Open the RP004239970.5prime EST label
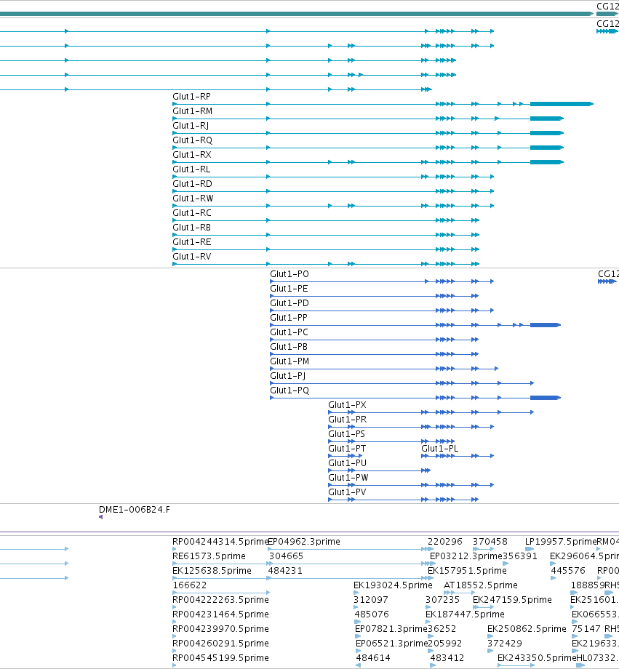The image size is (619, 669). [x=220, y=628]
